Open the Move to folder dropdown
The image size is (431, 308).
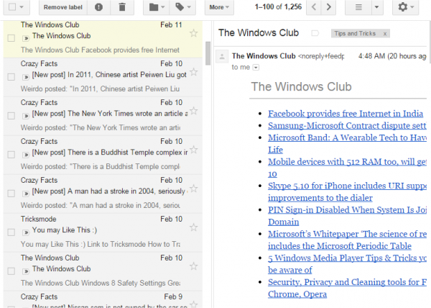[157, 7]
